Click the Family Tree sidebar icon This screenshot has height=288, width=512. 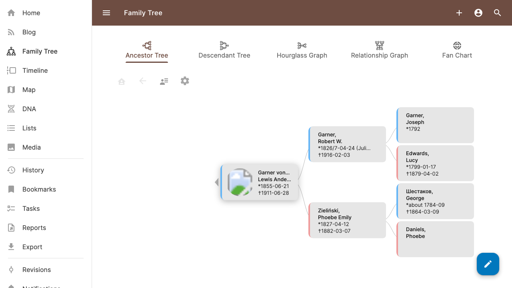(x=11, y=51)
